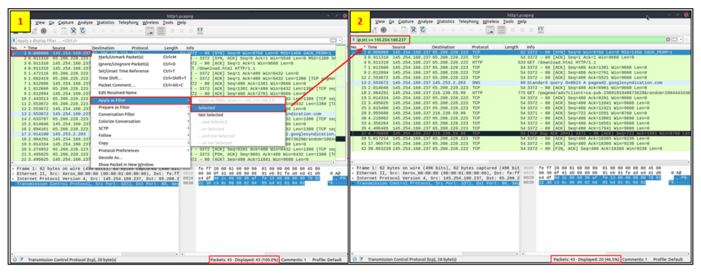Viewport: 701px width, 276px height.
Task: Open expert information icon in left status bar
Action: [x=14, y=260]
